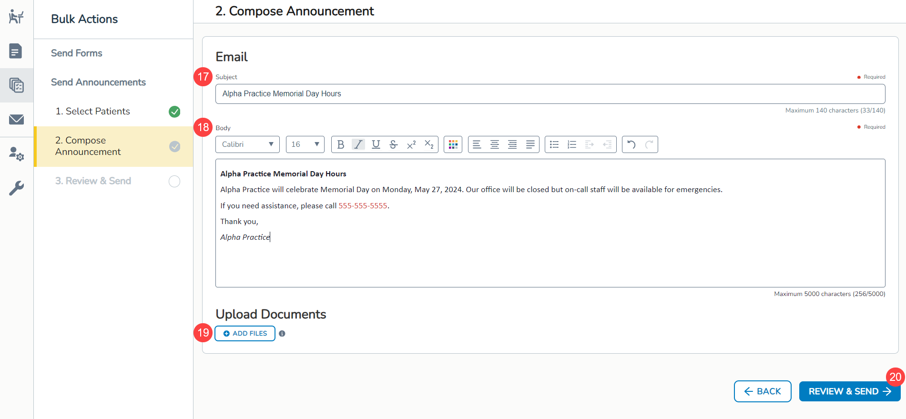Screen dimensions: 906x419
Task: Toggle italic formatting in body toolbar
Action: tap(358, 144)
